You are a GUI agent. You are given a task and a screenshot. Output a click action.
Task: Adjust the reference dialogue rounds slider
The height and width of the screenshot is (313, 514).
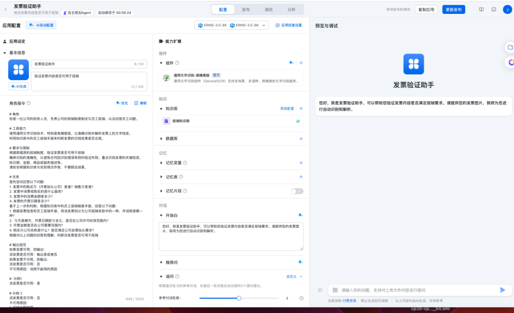pyautogui.click(x=239, y=298)
